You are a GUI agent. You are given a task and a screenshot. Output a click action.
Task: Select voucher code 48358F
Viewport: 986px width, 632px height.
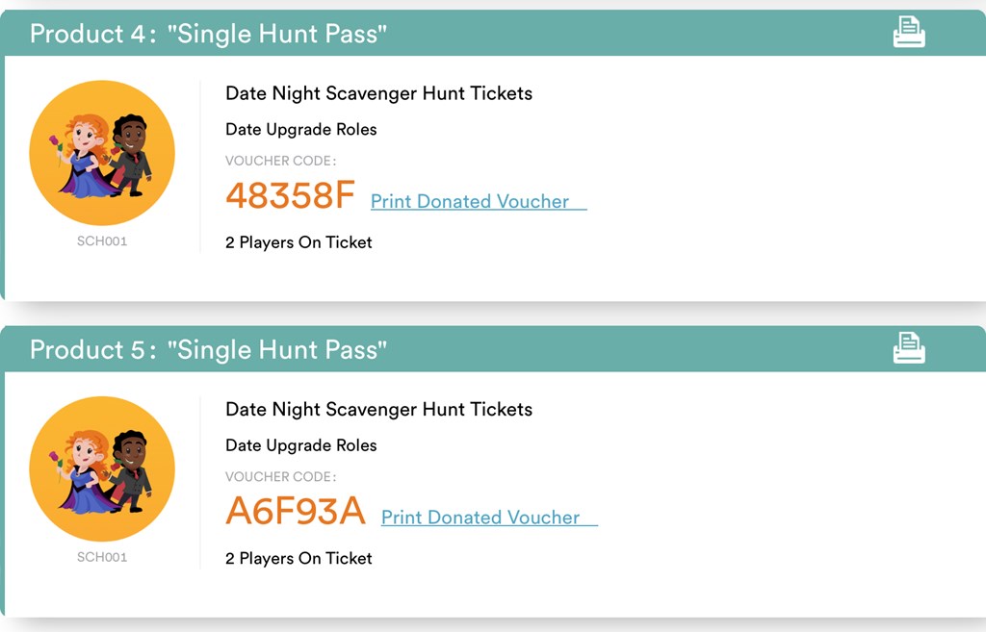[290, 195]
